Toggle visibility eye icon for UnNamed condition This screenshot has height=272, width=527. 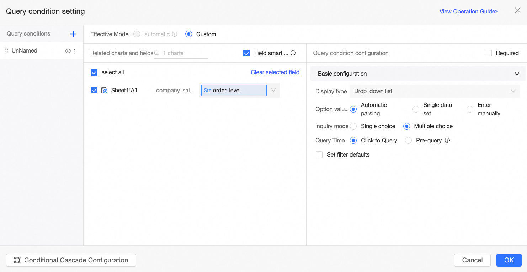coord(68,51)
